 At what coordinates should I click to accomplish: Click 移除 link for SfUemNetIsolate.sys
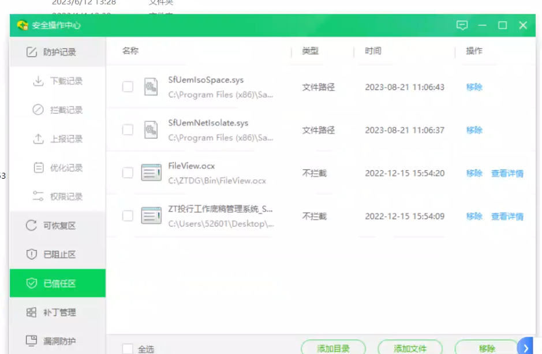(x=474, y=130)
